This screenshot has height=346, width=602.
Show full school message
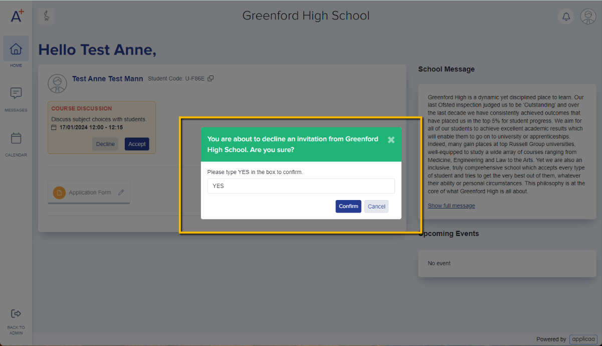(451, 205)
